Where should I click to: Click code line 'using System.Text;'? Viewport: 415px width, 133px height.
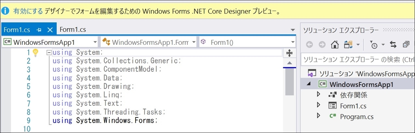coord(88,103)
